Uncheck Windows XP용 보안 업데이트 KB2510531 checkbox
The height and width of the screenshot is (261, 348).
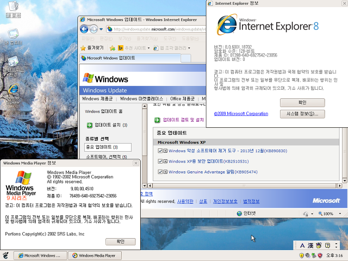pos(160,161)
